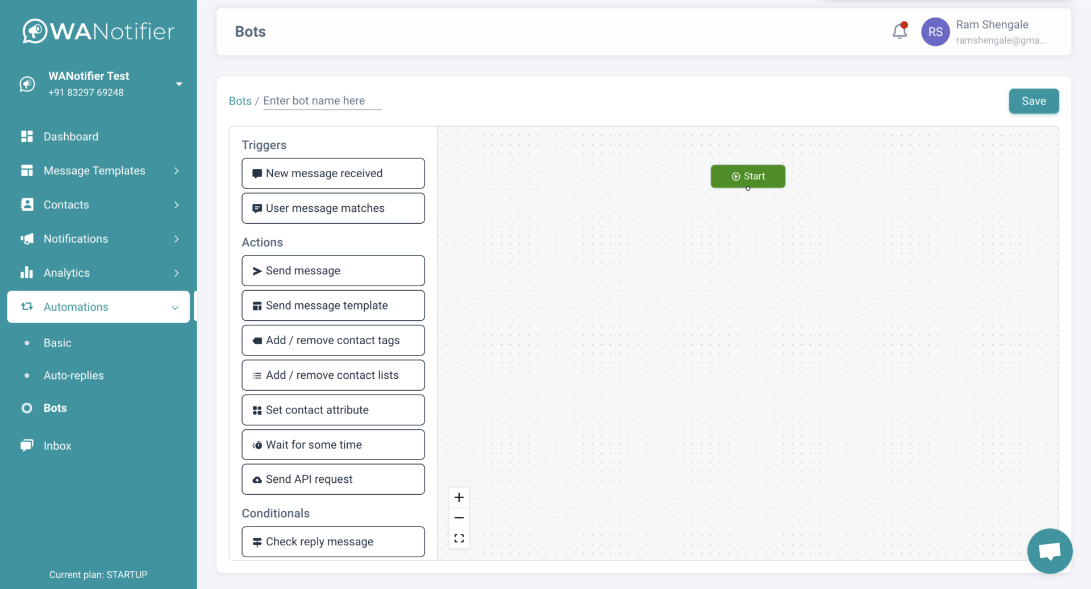Expand the Message Templates submenu chevron
1091x589 pixels.
(176, 170)
